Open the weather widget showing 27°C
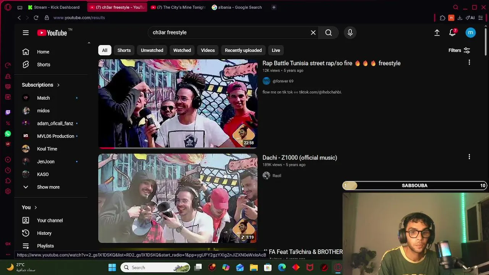The image size is (489, 275). (21, 267)
